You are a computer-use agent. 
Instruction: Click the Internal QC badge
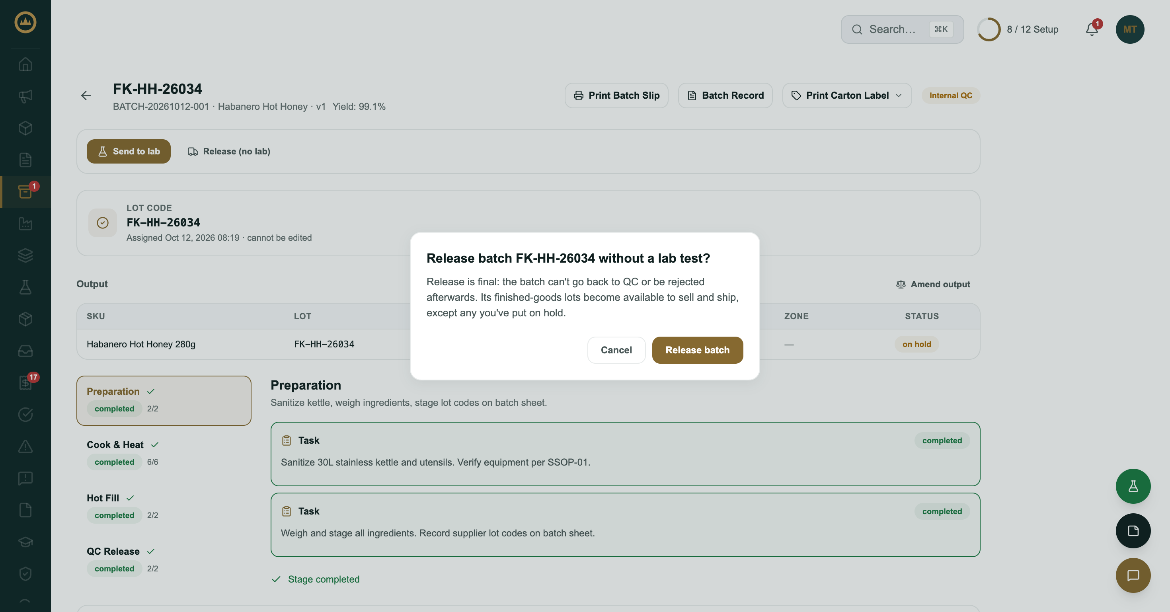tap(951, 96)
